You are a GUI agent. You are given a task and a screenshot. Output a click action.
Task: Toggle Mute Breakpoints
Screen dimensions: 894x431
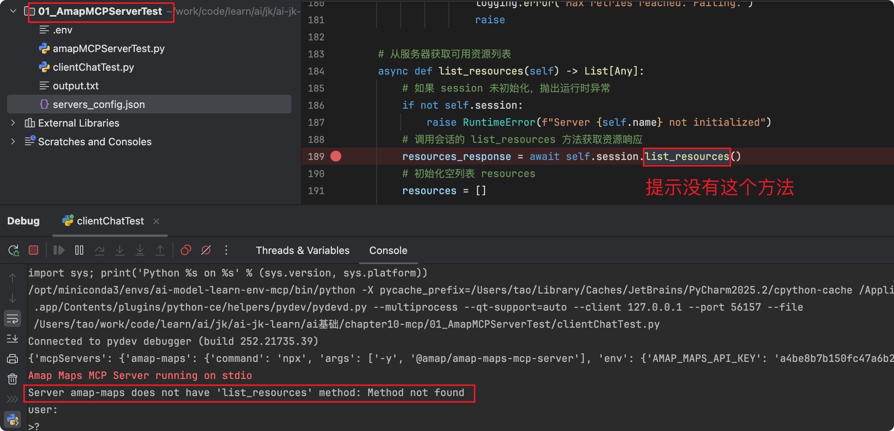(x=206, y=250)
